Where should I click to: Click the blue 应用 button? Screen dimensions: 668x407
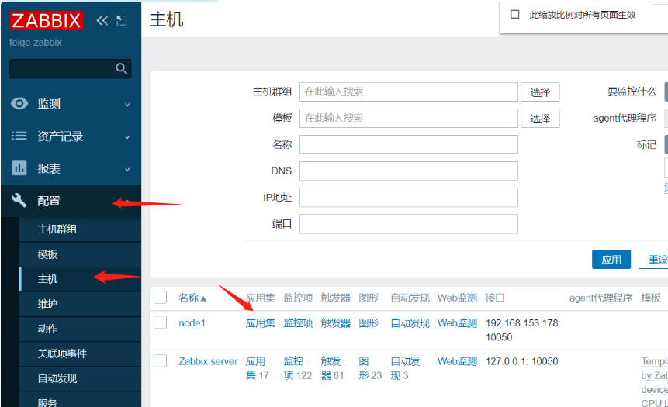tap(611, 260)
